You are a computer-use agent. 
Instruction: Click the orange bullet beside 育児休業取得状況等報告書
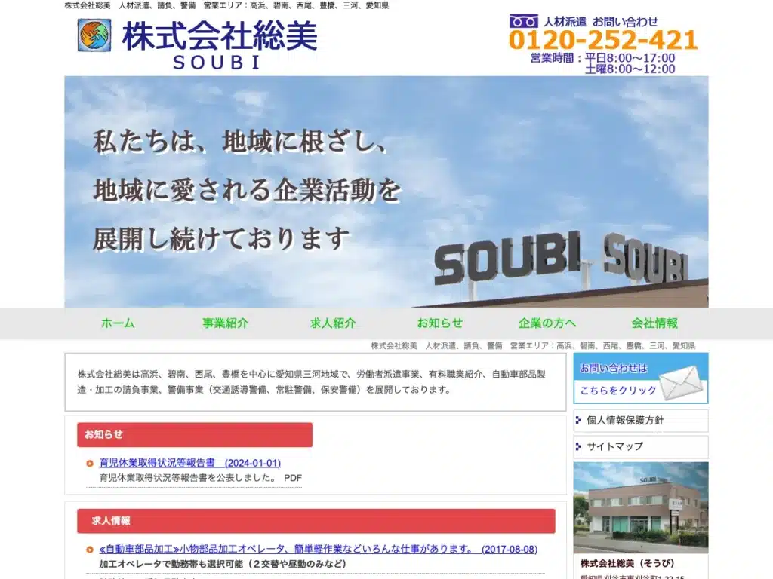tap(90, 464)
